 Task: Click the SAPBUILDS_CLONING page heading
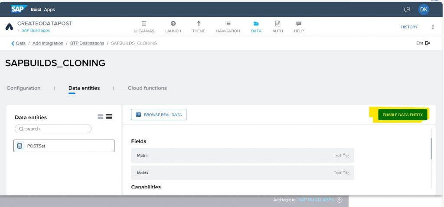tap(55, 63)
